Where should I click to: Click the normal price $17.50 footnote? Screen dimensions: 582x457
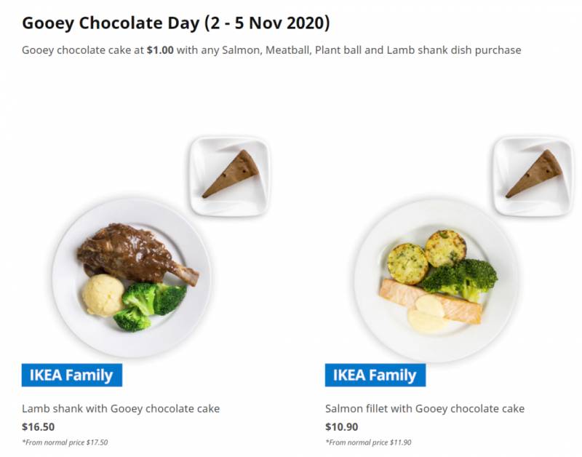pos(65,442)
